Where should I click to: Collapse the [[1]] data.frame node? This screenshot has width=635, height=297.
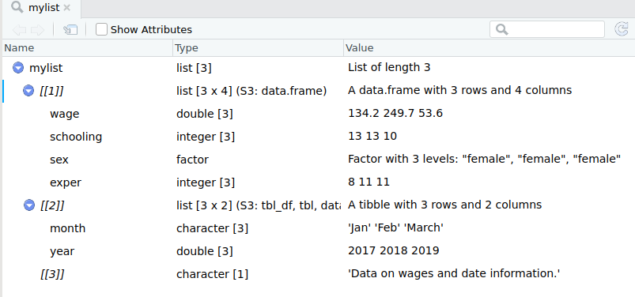[28, 91]
